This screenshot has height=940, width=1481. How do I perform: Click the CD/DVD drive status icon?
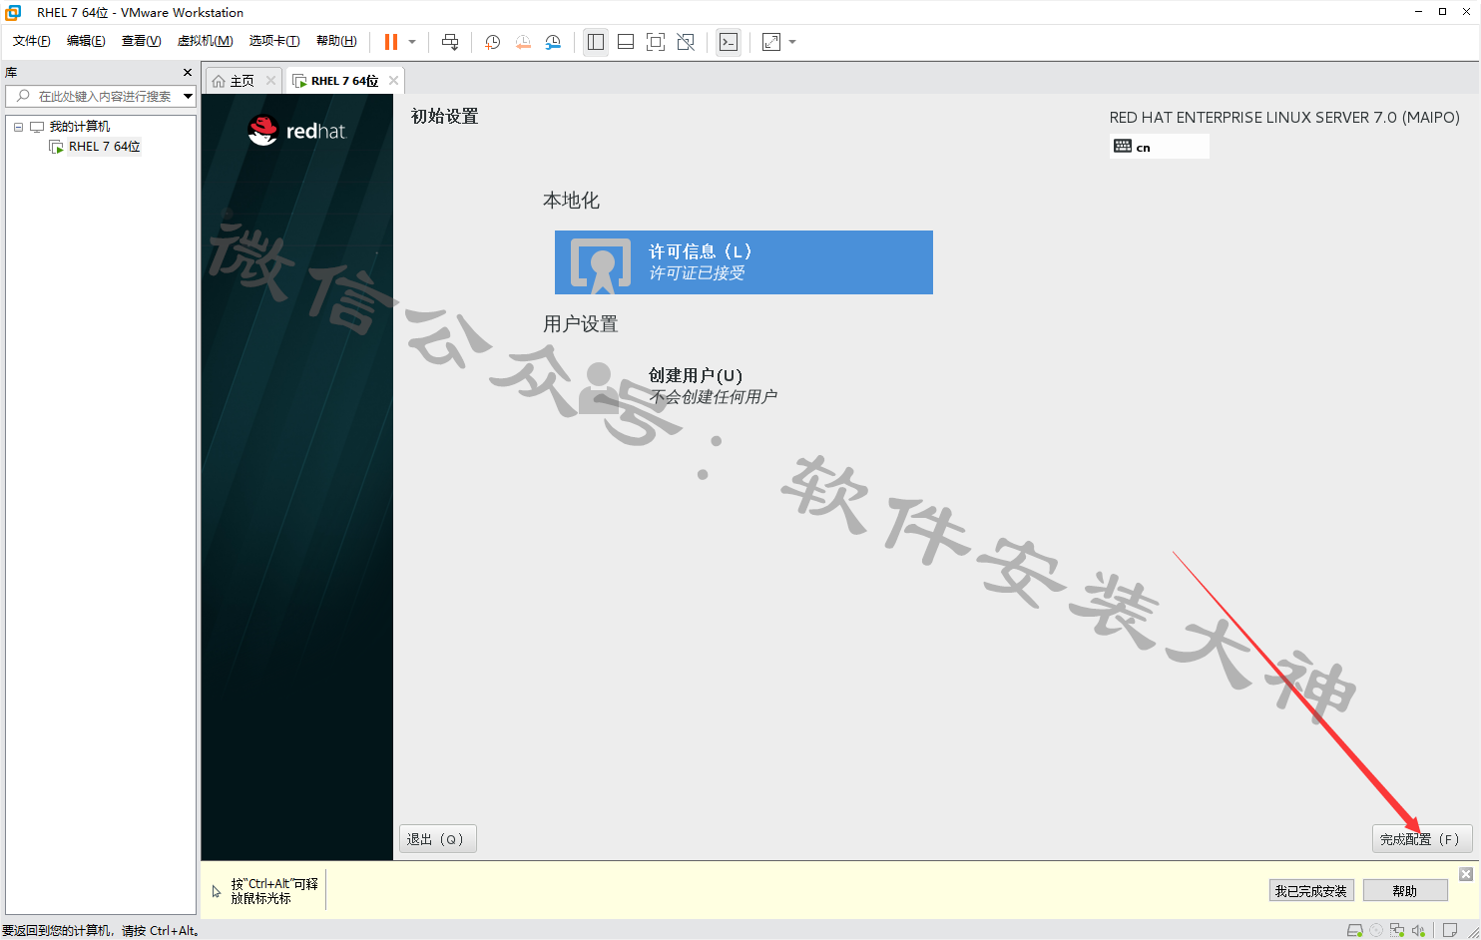[x=1376, y=930]
